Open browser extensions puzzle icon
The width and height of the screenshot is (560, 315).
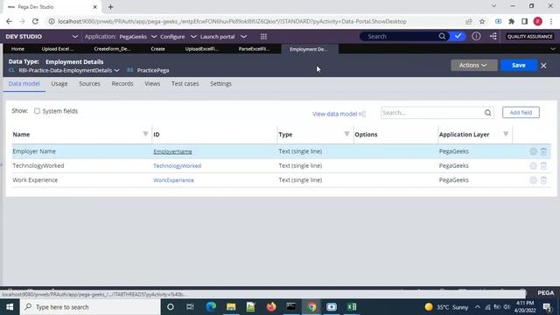pyautogui.click(x=511, y=21)
